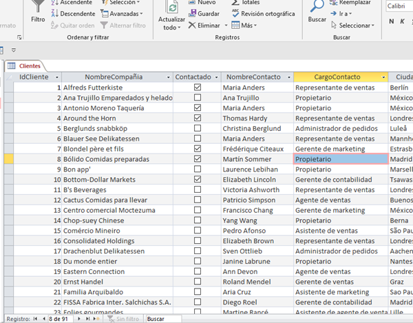Click the Bold N formatting button
413x323 pixels.
[x=391, y=21]
